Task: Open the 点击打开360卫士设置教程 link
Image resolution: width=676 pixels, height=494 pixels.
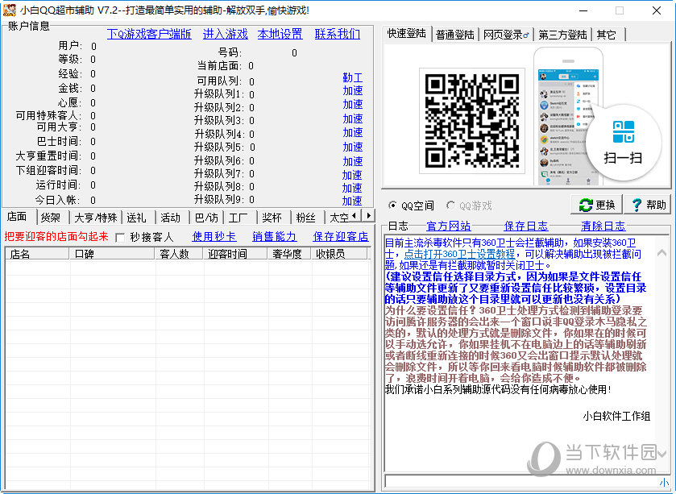Action: tap(459, 254)
